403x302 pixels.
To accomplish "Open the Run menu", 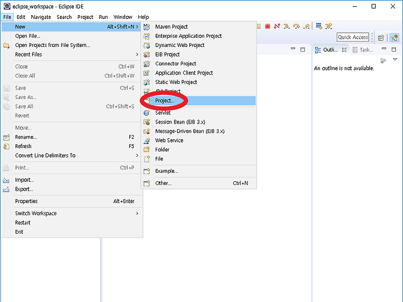I will click(x=103, y=17).
